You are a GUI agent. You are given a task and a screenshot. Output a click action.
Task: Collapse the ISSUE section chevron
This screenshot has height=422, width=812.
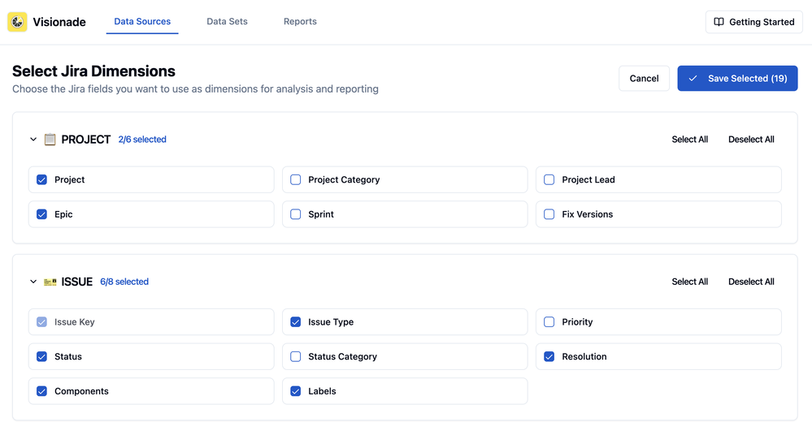tap(33, 282)
